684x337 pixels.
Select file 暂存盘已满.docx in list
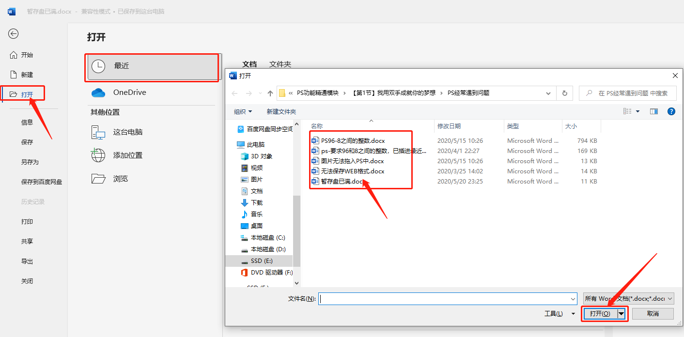click(x=338, y=182)
